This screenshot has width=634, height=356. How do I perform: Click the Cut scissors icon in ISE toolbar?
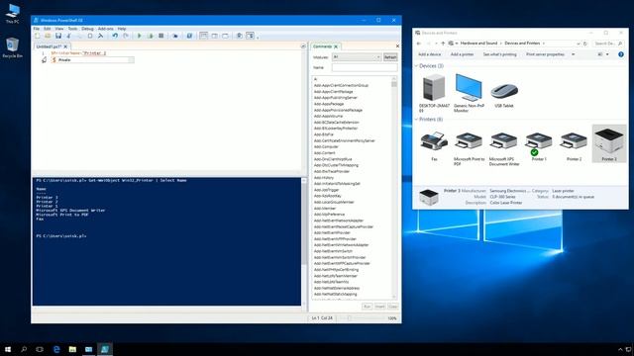tap(68, 36)
